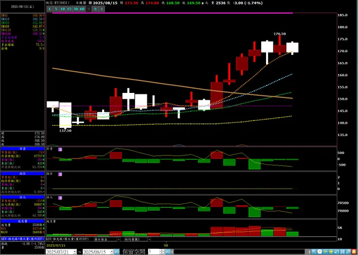Click GO button next to reserve space field
The height and width of the screenshot is (255, 358).
pyautogui.click(x=168, y=252)
